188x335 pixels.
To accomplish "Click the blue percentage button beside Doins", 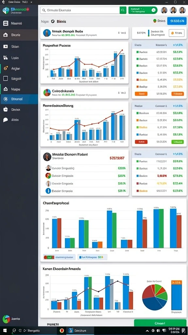I will click(177, 21).
